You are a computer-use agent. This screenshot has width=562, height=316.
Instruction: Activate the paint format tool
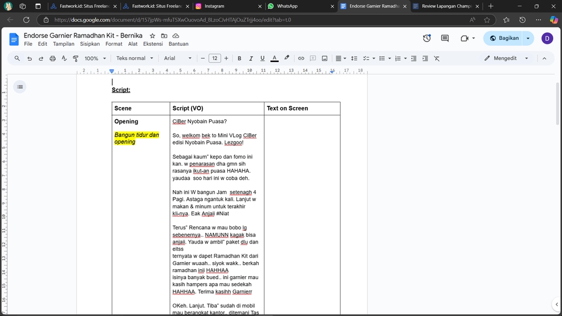click(x=76, y=59)
